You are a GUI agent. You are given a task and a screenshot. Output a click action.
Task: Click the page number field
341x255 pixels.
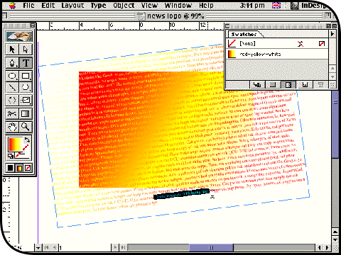(x=85, y=248)
